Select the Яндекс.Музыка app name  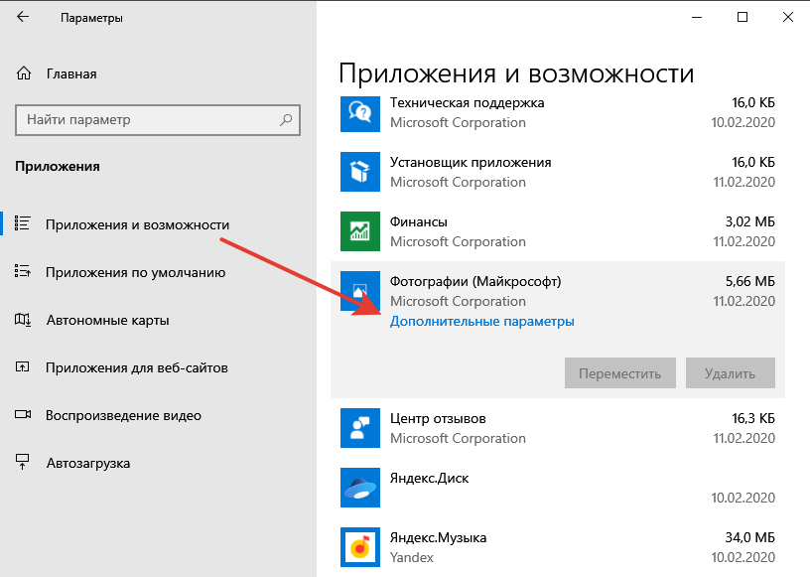[x=438, y=537]
